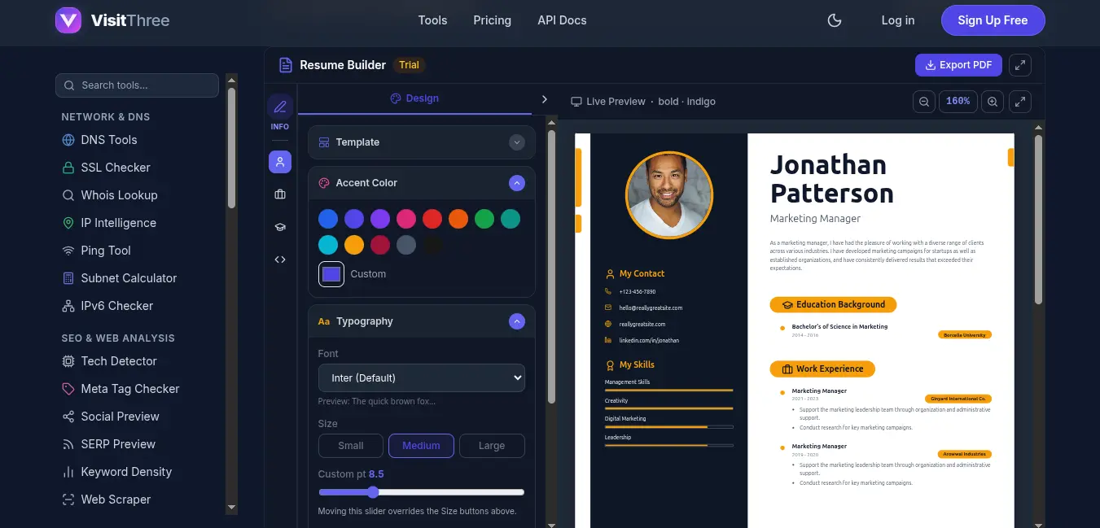Click the Meta Tag Checker tag icon
This screenshot has height=528, width=1100.
[68, 389]
